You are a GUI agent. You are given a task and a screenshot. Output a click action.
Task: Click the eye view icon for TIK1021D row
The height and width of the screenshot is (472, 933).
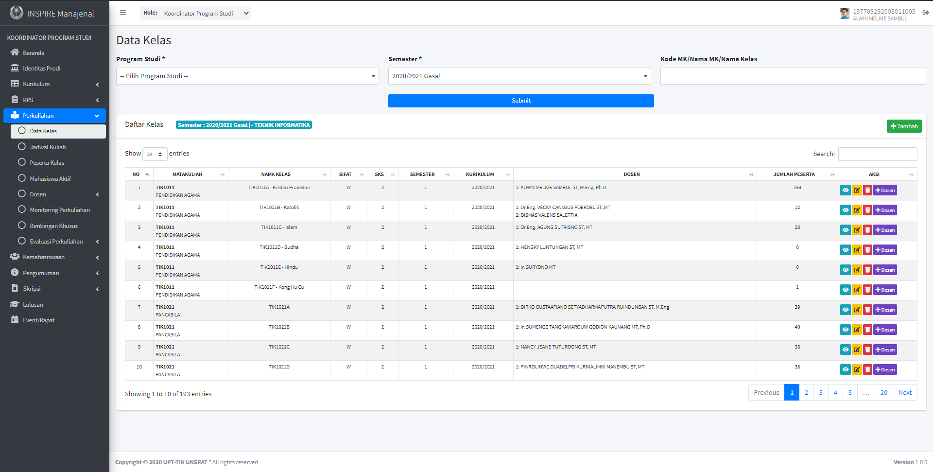click(x=845, y=370)
